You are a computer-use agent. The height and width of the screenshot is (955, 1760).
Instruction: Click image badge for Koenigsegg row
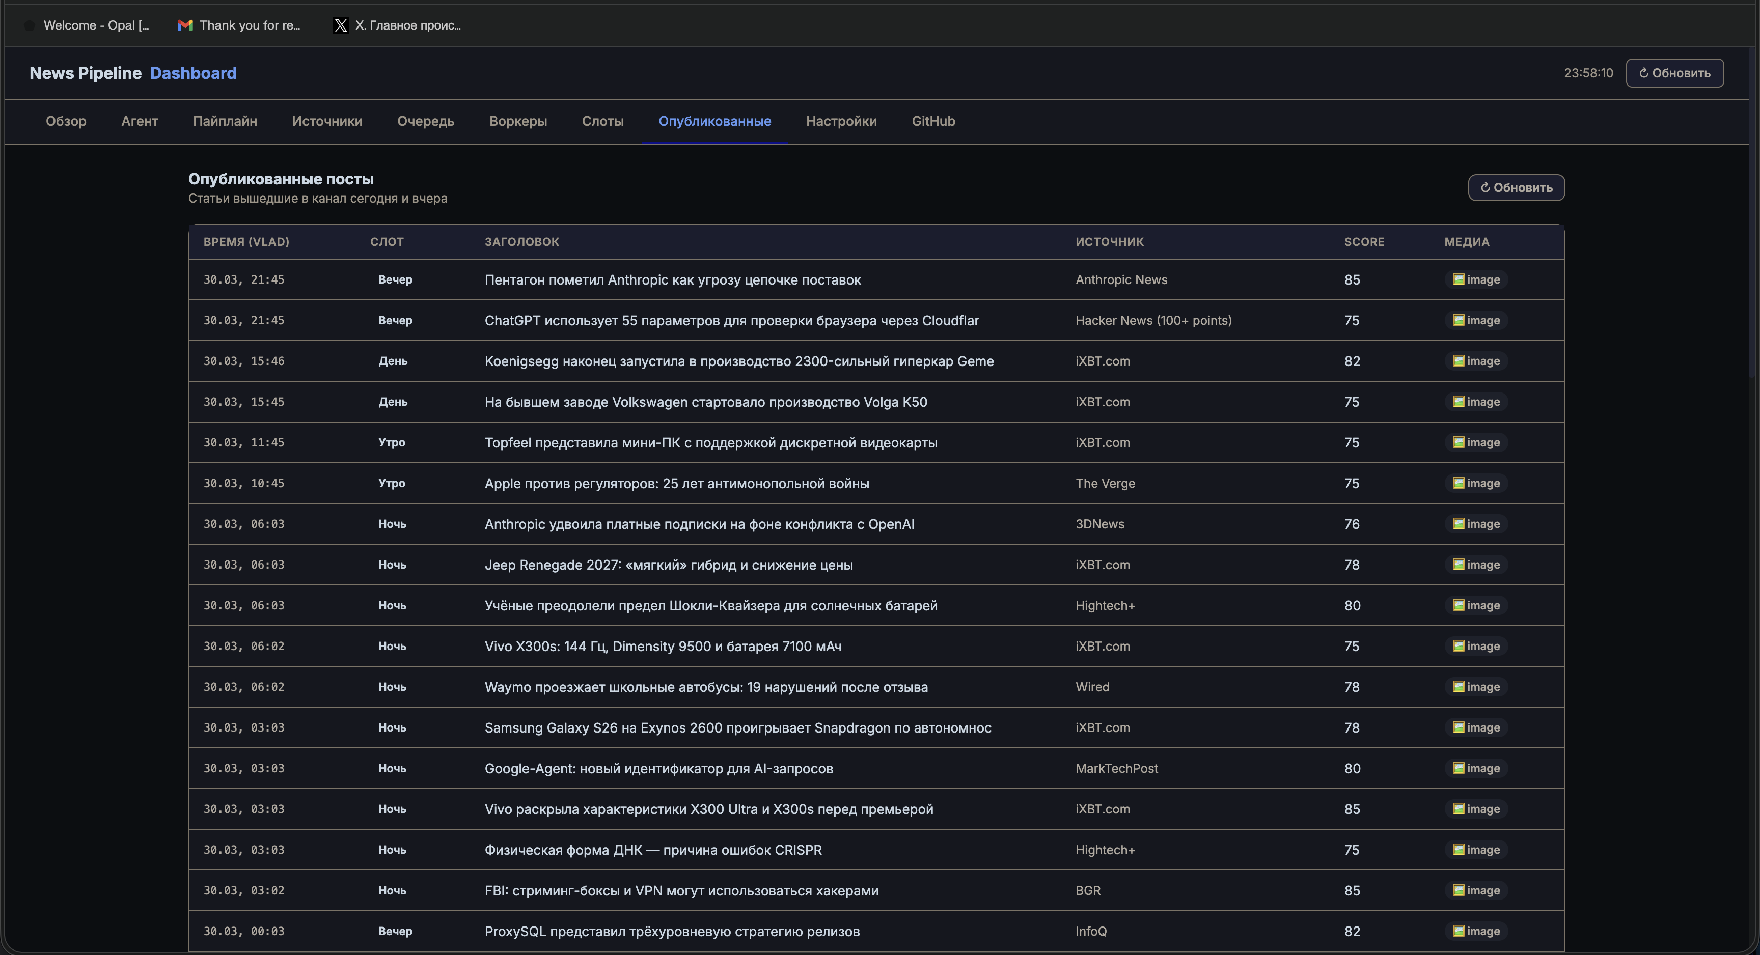coord(1476,361)
